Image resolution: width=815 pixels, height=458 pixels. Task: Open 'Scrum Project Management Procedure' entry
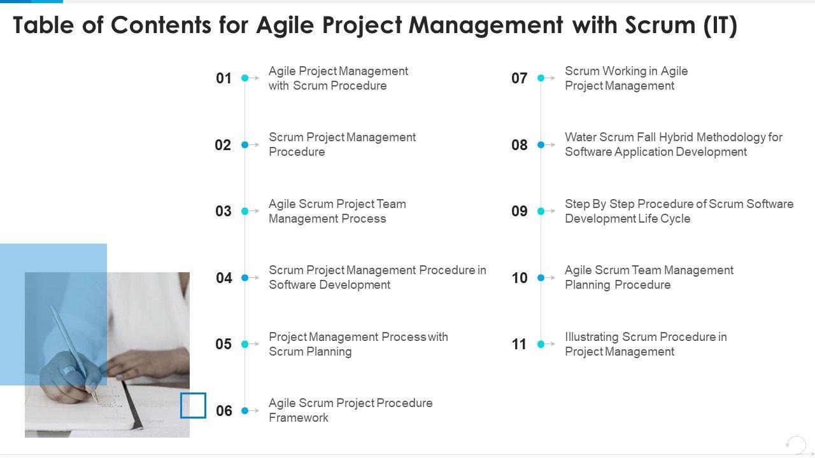[x=342, y=144]
